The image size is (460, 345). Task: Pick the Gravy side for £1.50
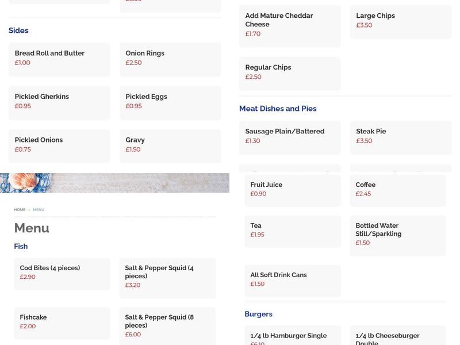170,146
